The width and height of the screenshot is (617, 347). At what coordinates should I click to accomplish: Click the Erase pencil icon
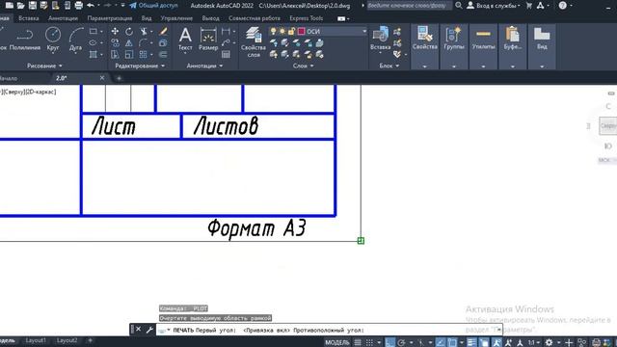[163, 31]
